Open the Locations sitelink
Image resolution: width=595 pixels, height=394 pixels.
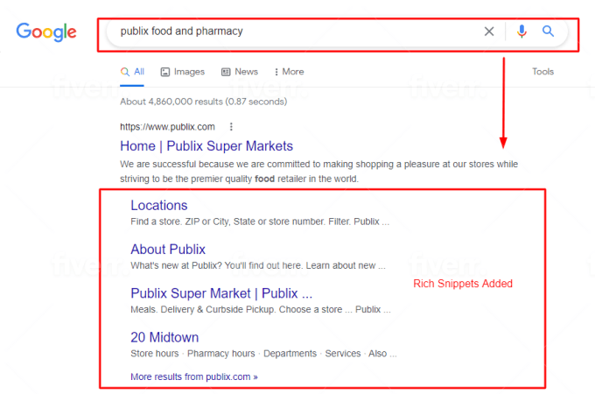[159, 206]
